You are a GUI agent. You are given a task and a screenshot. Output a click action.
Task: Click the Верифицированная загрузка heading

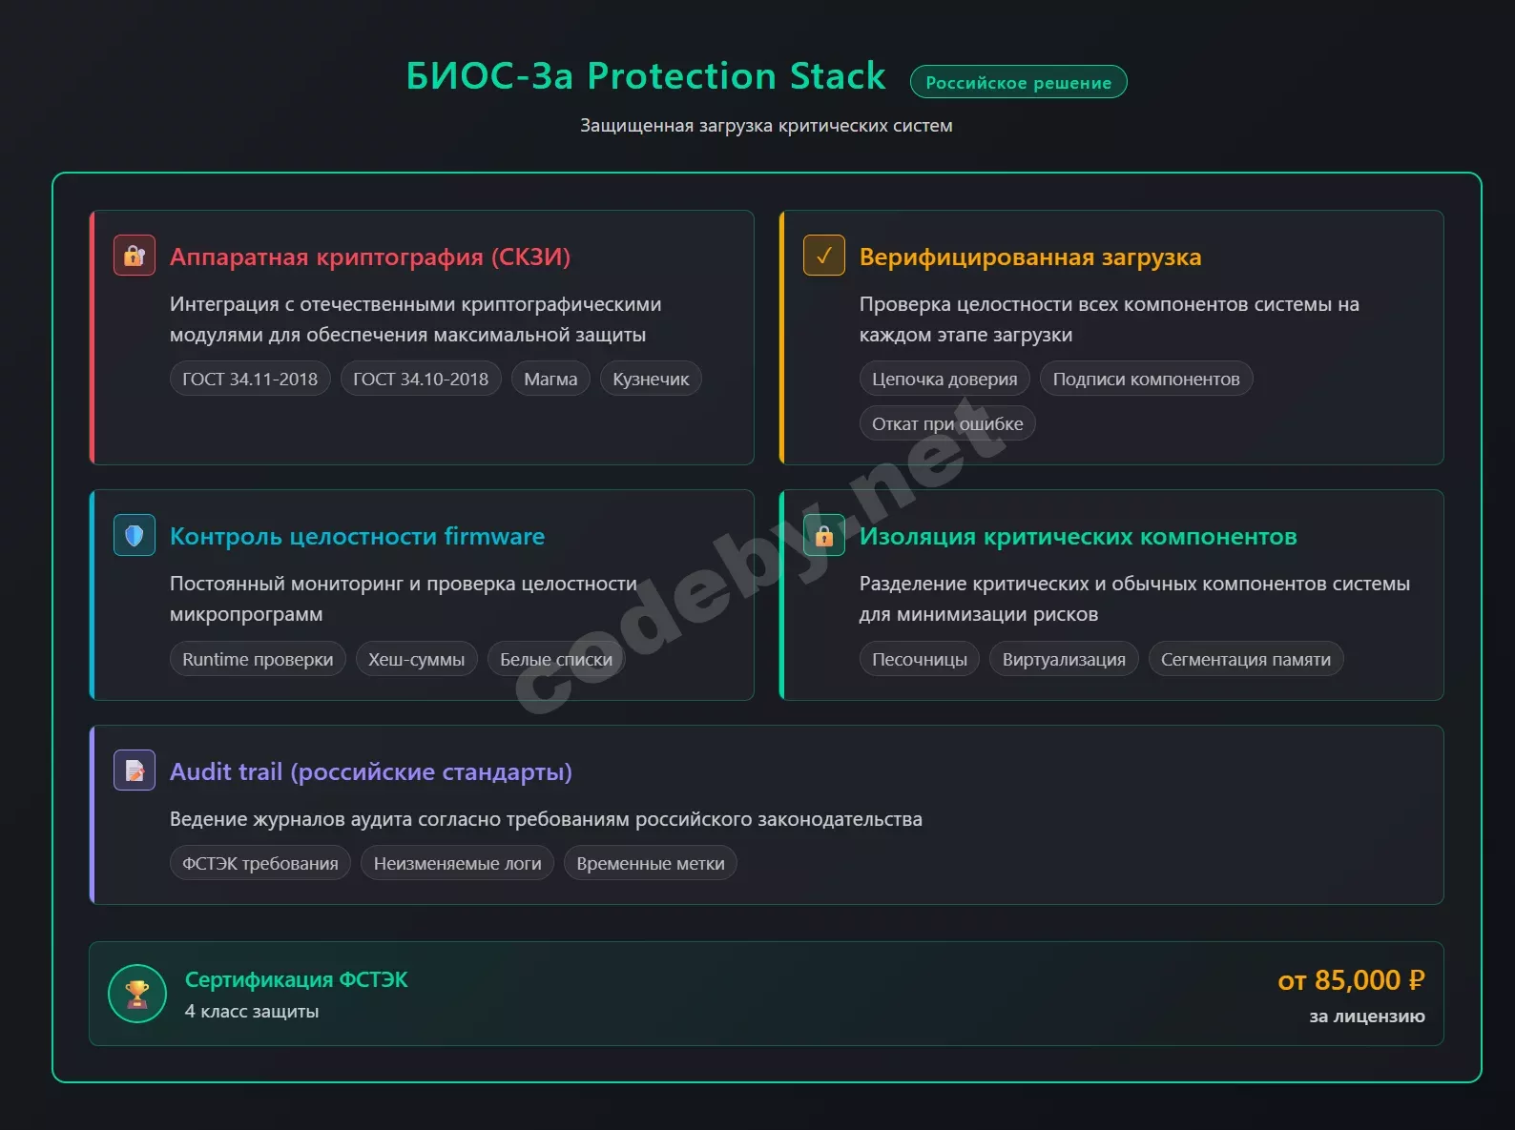[1030, 256]
